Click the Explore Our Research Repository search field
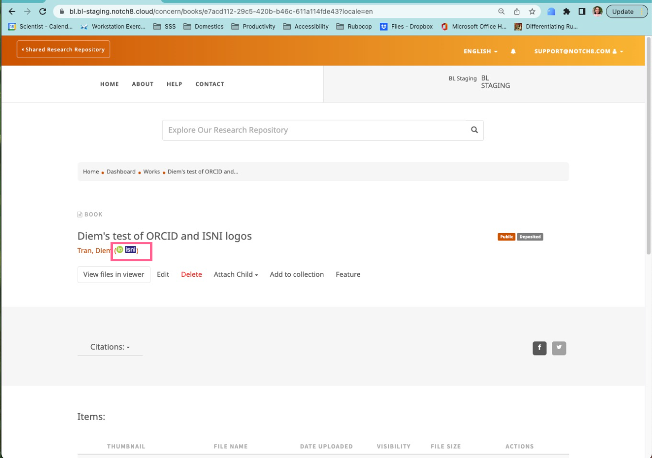This screenshot has width=652, height=458. click(292, 130)
